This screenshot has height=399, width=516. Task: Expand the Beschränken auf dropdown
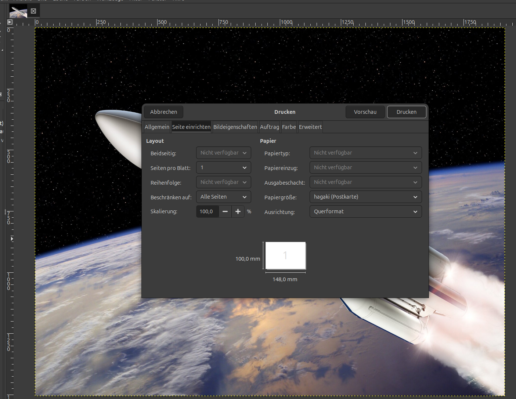pyautogui.click(x=223, y=197)
